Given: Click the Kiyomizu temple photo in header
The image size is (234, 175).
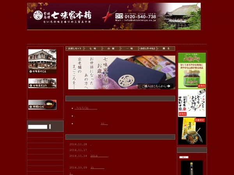Looking at the screenshot, I should click(x=181, y=16).
